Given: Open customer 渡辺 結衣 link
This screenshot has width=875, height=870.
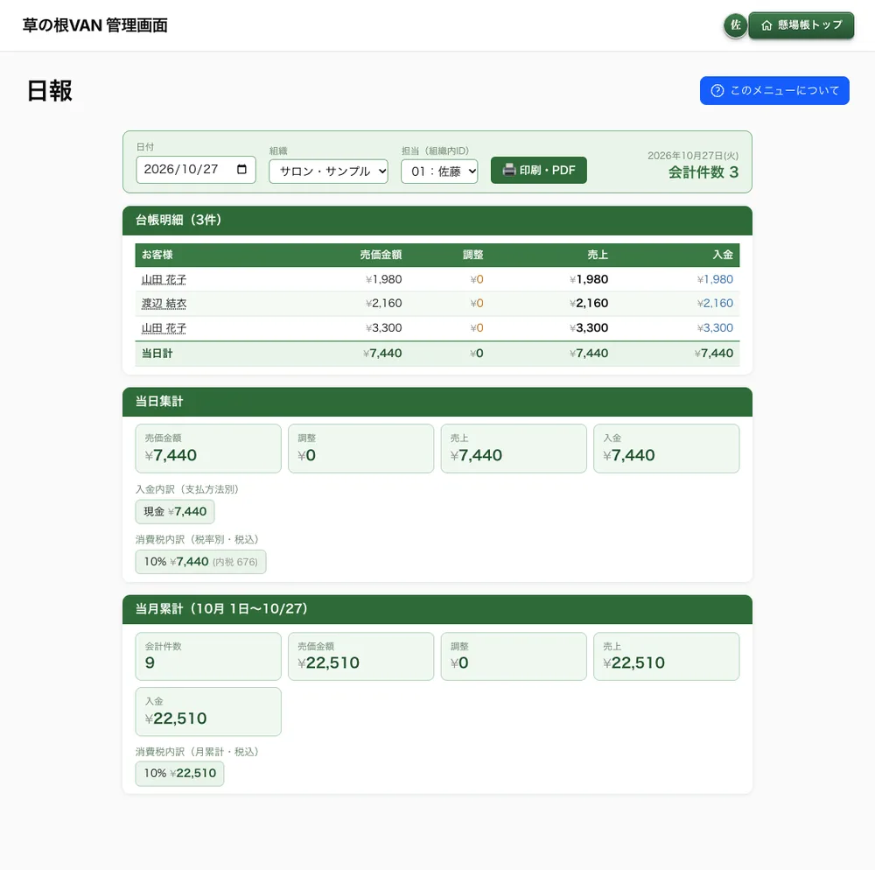Looking at the screenshot, I should coord(164,303).
